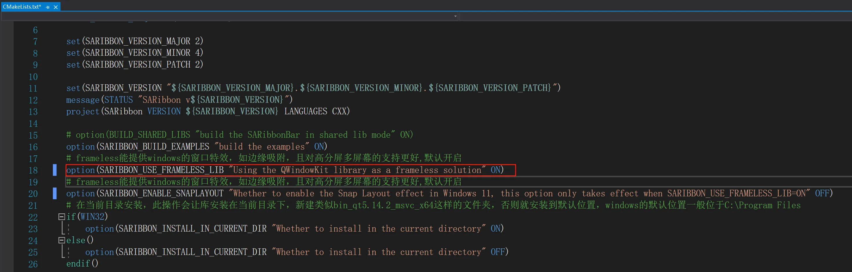
Task: Collapse the else() block
Action: (61, 240)
